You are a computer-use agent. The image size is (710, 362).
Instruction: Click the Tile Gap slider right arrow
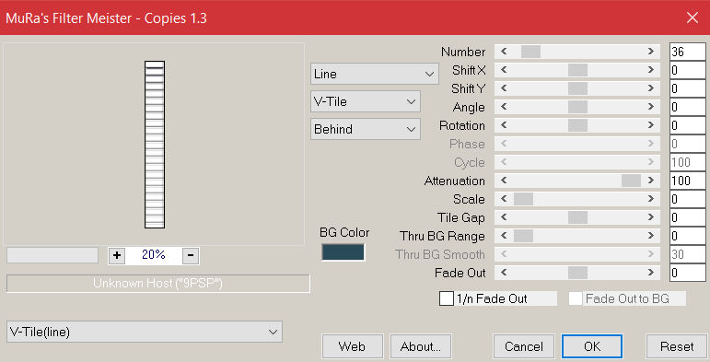click(x=651, y=217)
